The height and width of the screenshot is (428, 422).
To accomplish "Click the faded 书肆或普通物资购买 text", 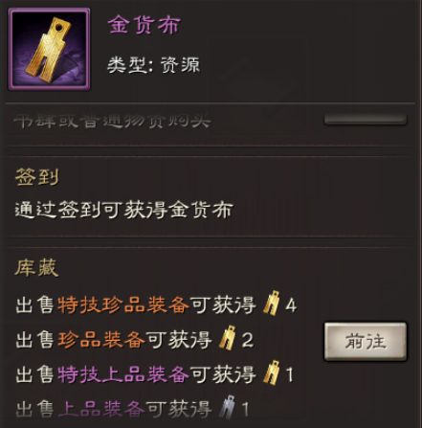I will pos(112,121).
